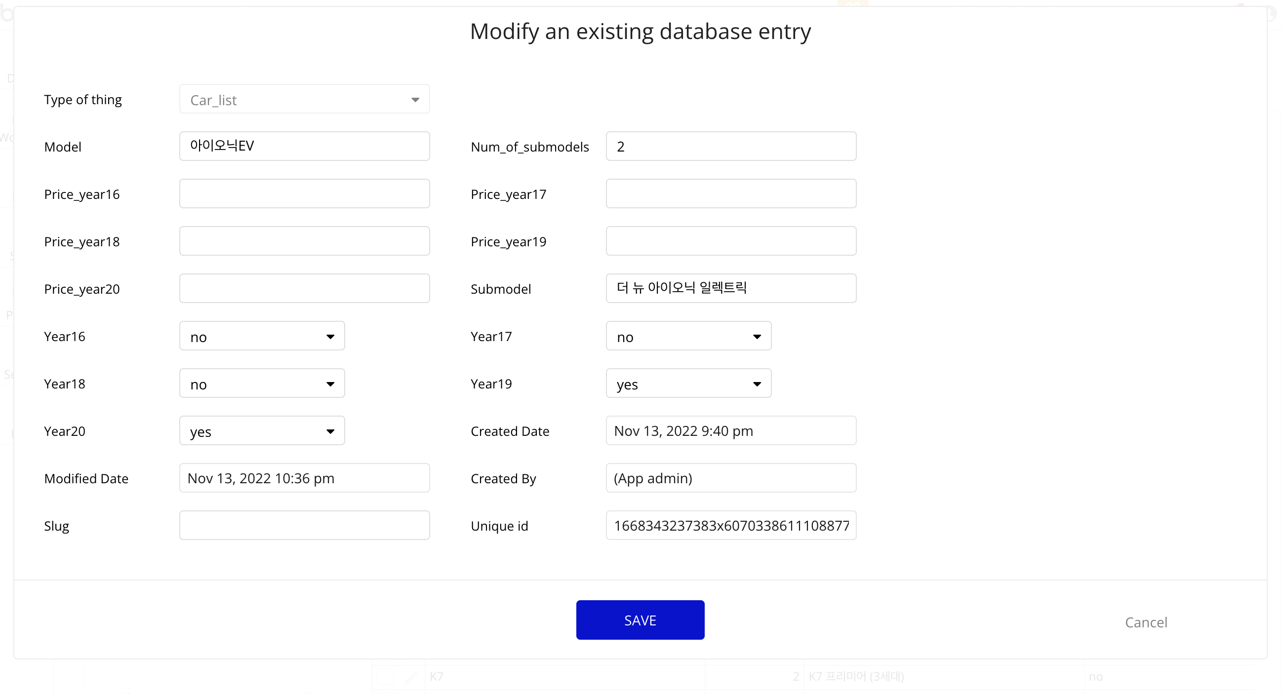The height and width of the screenshot is (694, 1283).
Task: Open the Type of thing dropdown
Action: click(x=304, y=100)
